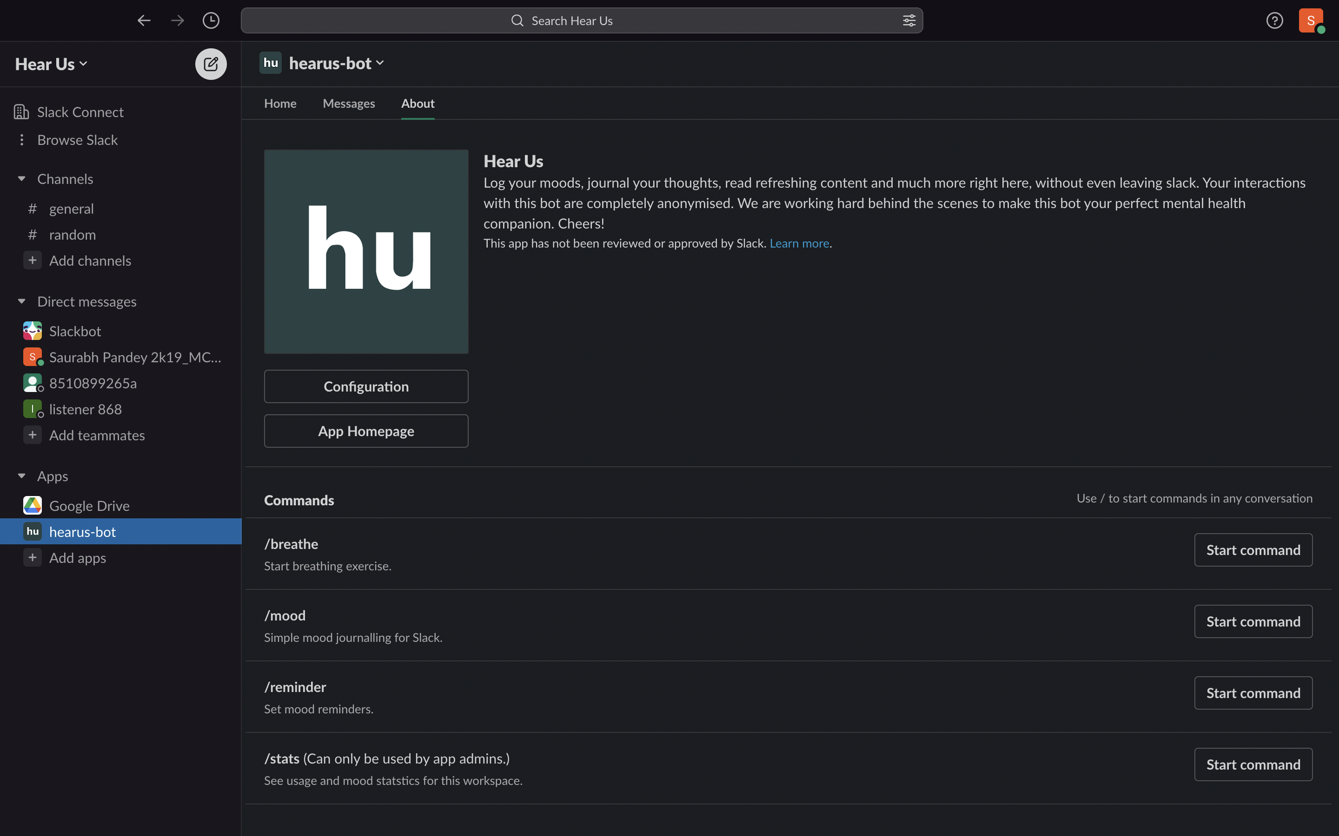Open user profile avatar in top right
The height and width of the screenshot is (836, 1339).
pyautogui.click(x=1311, y=20)
